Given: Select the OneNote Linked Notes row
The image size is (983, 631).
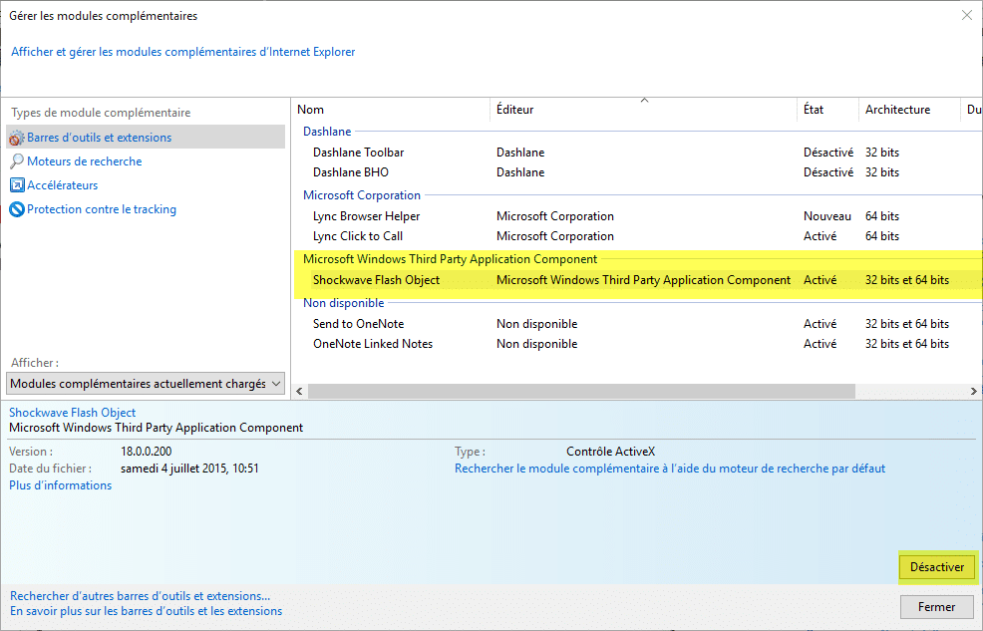Looking at the screenshot, I should click(637, 344).
